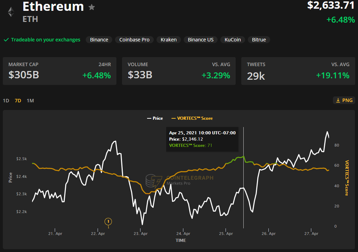
Task: Toggle the Price series in chart legend
Action: (155, 118)
